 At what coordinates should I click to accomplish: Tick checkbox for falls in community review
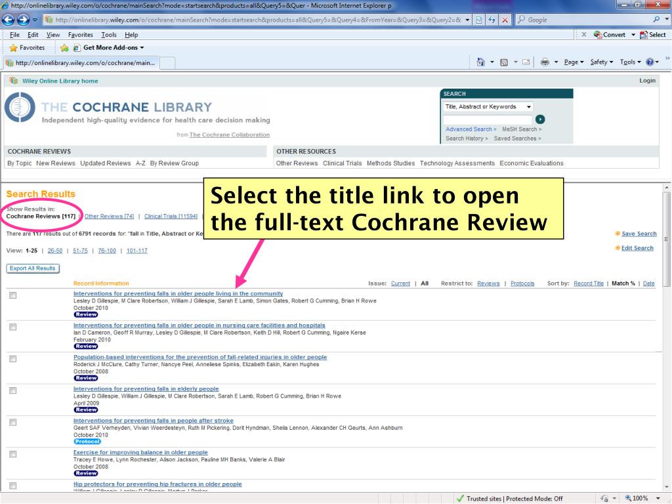[13, 295]
